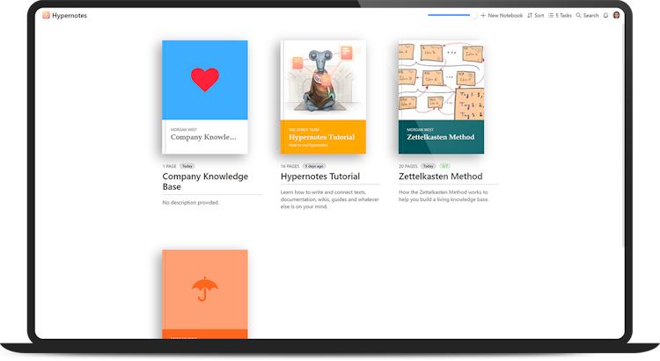
Task: Open the Hypernotes Tutorial notebook cover
Action: click(323, 97)
